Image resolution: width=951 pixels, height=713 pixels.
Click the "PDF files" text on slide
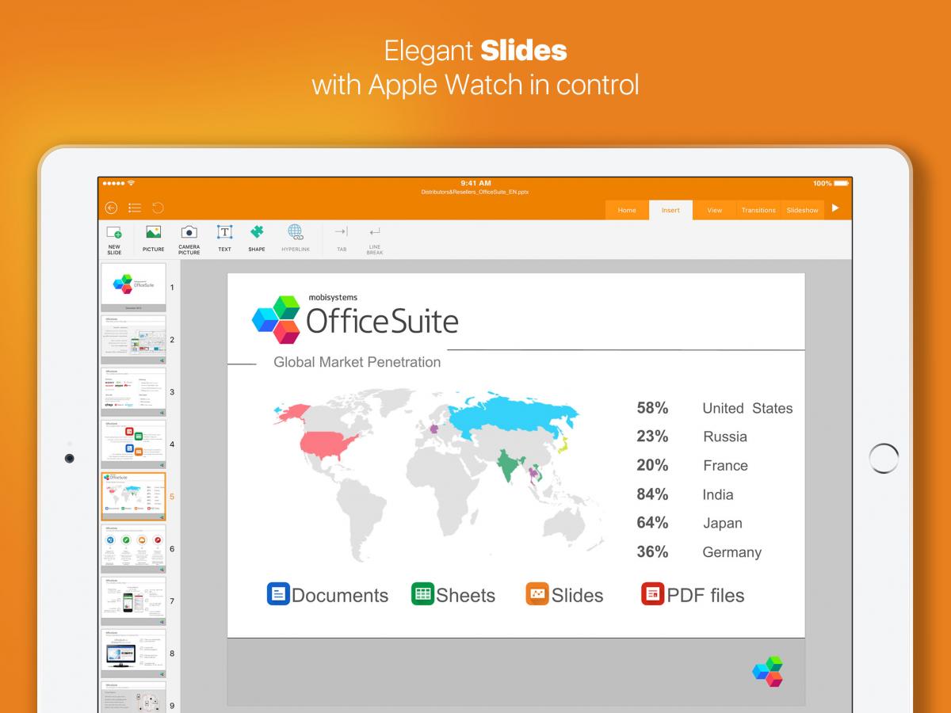(706, 596)
